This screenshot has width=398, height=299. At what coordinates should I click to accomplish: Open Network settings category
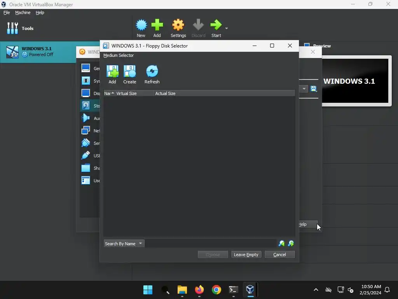90,131
